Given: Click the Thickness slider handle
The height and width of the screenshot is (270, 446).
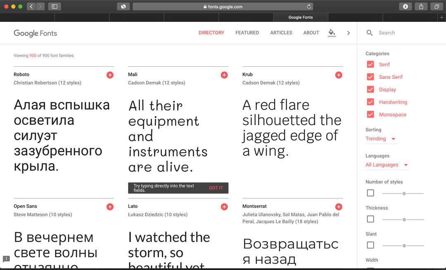Looking at the screenshot, I should point(404,219).
